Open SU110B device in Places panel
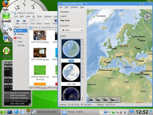 21,45
